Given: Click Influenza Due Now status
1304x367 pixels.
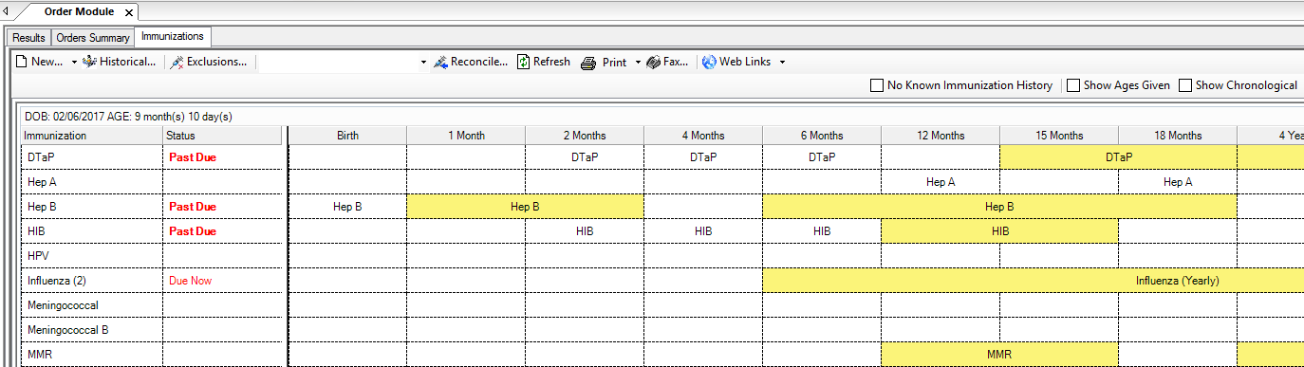Looking at the screenshot, I should tap(190, 281).
